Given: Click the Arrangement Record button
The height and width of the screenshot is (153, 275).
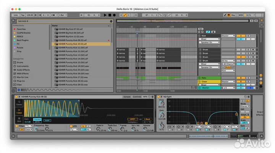Looking at the screenshot, I should 114,15.
